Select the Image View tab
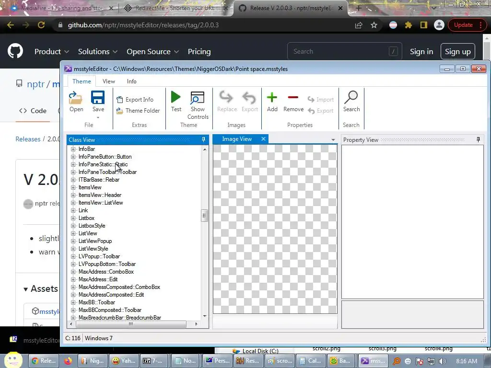Screen dimensions: 491x368 tap(237, 139)
